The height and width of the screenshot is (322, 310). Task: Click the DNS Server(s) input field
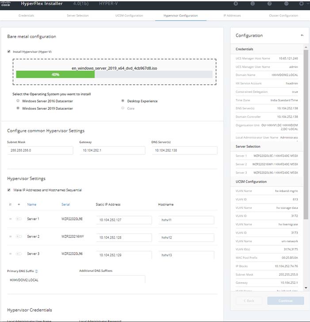pyautogui.click(x=184, y=150)
